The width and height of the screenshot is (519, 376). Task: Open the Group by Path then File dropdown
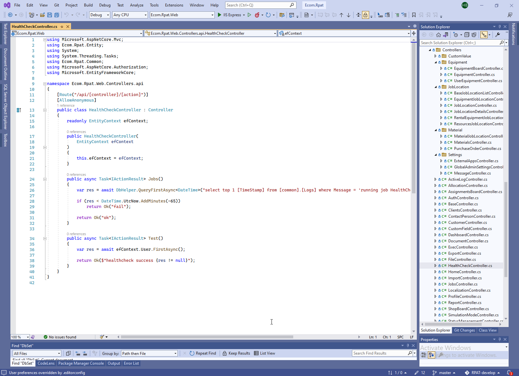149,353
